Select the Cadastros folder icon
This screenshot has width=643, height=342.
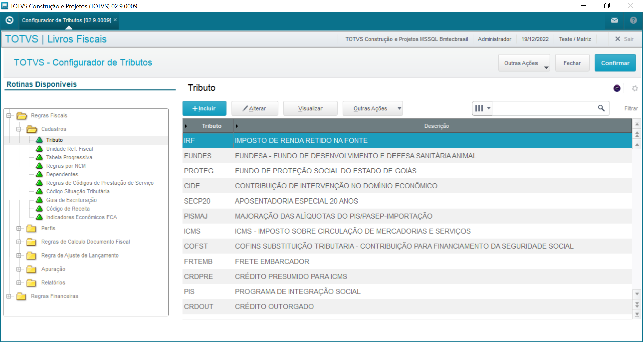click(x=32, y=129)
